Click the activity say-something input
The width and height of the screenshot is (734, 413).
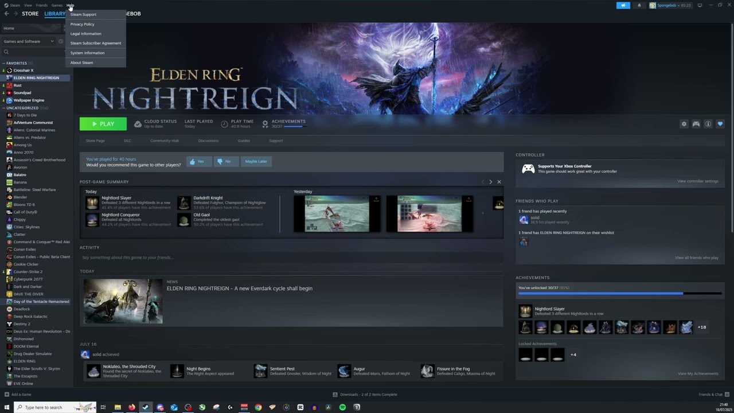(x=291, y=258)
